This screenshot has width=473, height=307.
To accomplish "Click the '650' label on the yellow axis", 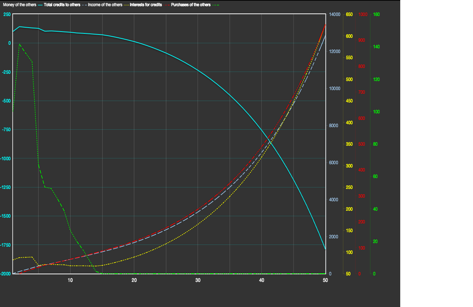I will pyautogui.click(x=349, y=14).
